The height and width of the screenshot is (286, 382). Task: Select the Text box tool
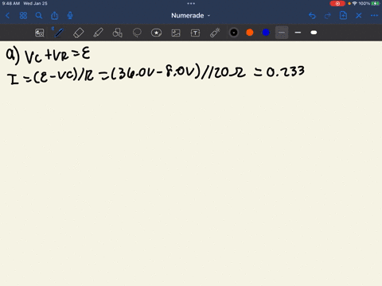click(195, 33)
